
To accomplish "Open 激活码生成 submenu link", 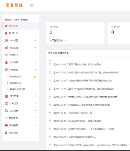I will click(15, 77).
